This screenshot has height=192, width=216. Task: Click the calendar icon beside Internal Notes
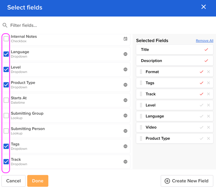point(125,39)
